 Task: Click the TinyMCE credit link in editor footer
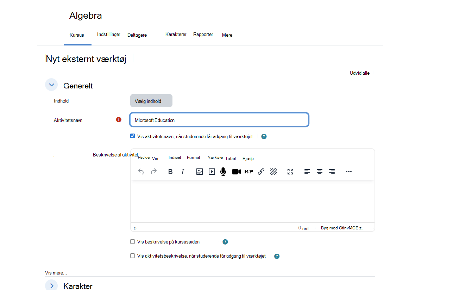(342, 228)
